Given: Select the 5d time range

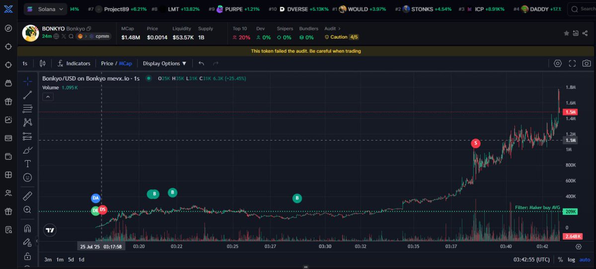Looking at the screenshot, I should coord(71,260).
